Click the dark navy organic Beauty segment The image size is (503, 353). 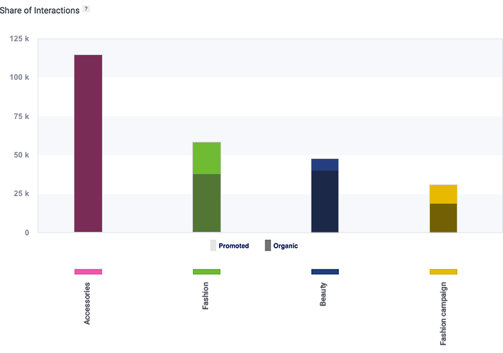pos(325,201)
